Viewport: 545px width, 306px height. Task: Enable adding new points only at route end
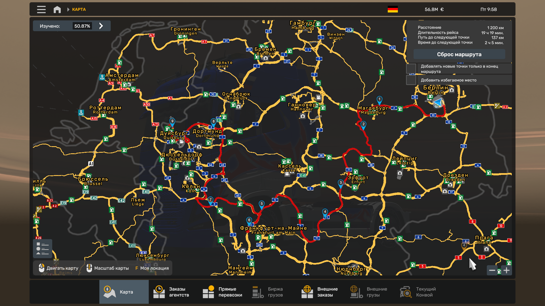411,69
